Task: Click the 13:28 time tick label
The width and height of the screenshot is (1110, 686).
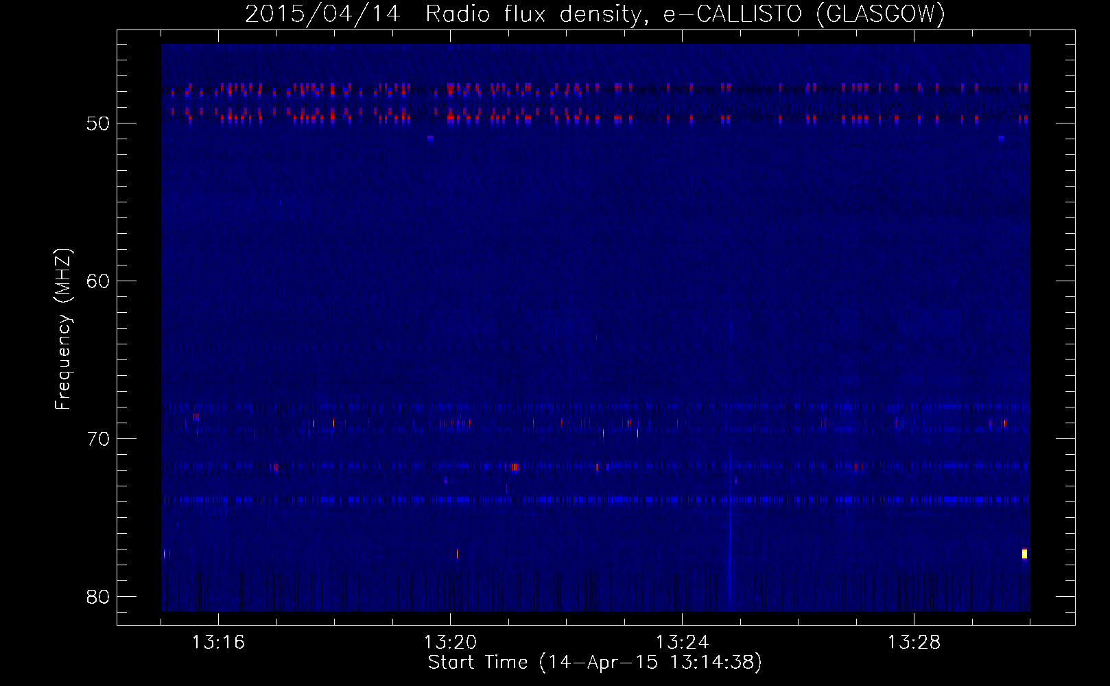Action: coord(914,643)
